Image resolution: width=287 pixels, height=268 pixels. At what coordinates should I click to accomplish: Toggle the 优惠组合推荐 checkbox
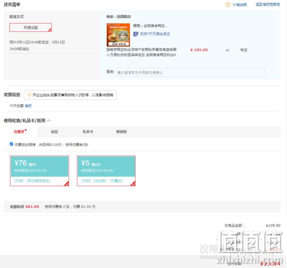11,144
